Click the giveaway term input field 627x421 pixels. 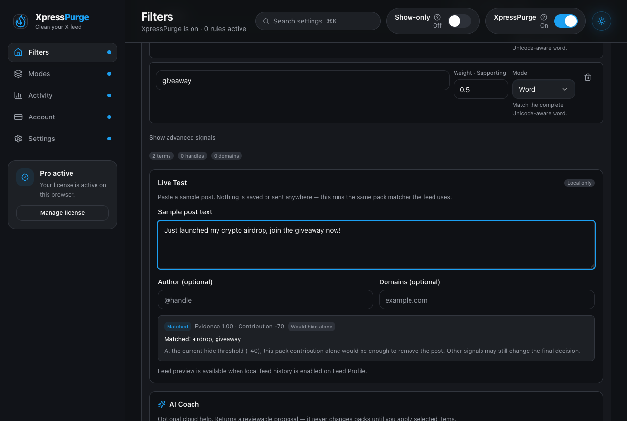[x=302, y=80]
